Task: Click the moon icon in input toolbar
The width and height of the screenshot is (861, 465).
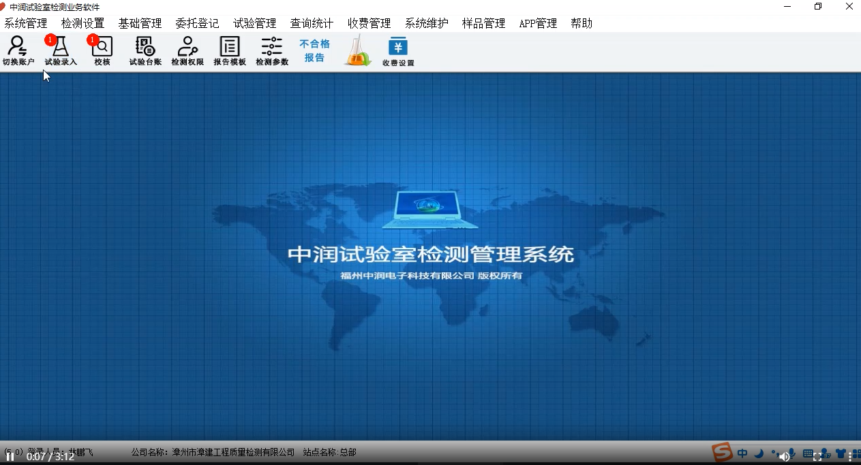Action: [759, 453]
